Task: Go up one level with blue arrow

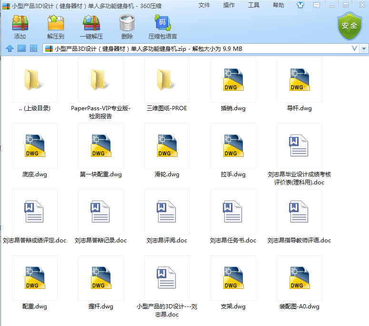Action: tap(10, 48)
